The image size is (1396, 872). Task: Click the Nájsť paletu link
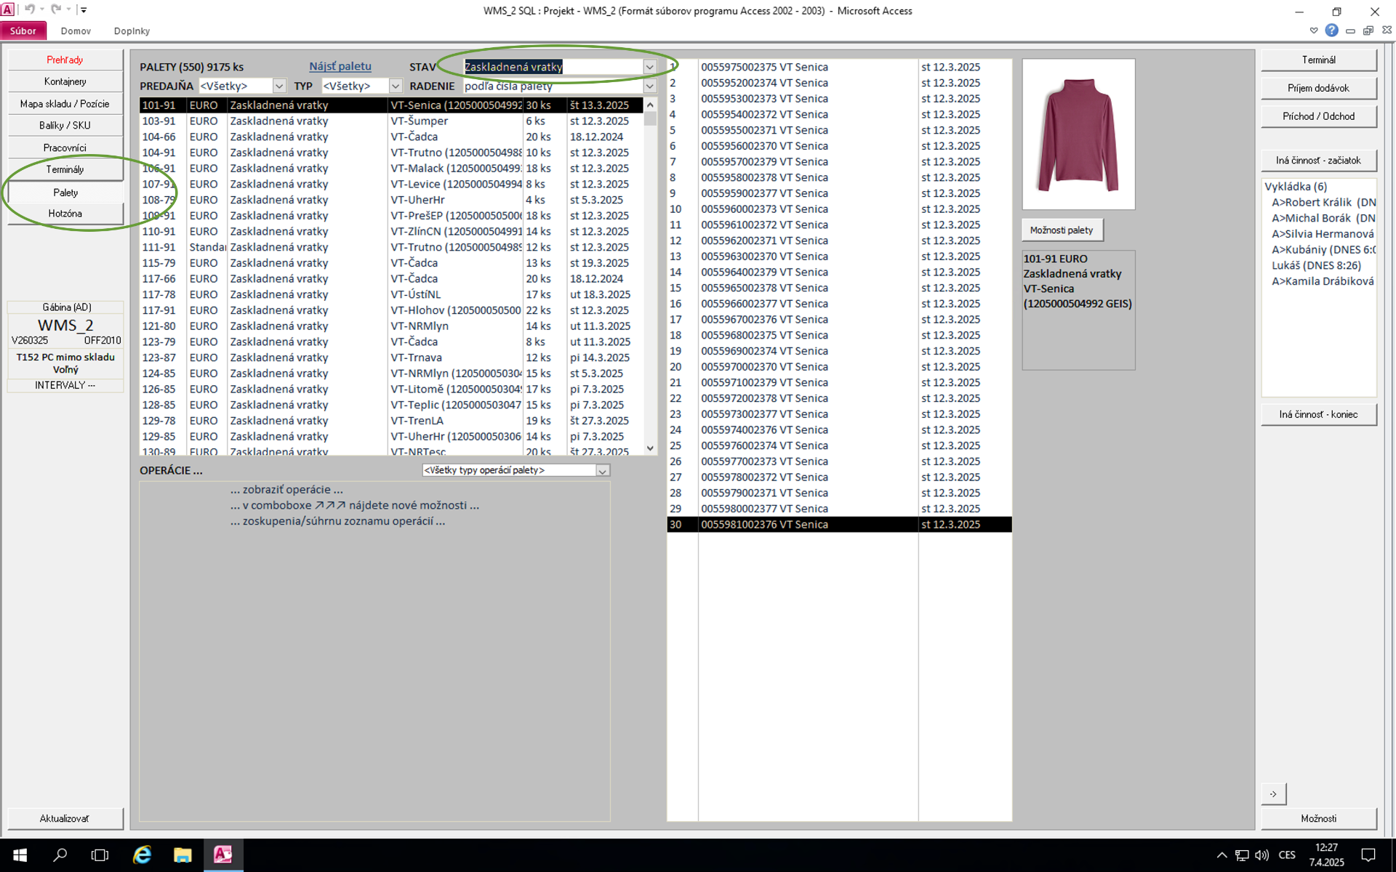(x=340, y=66)
